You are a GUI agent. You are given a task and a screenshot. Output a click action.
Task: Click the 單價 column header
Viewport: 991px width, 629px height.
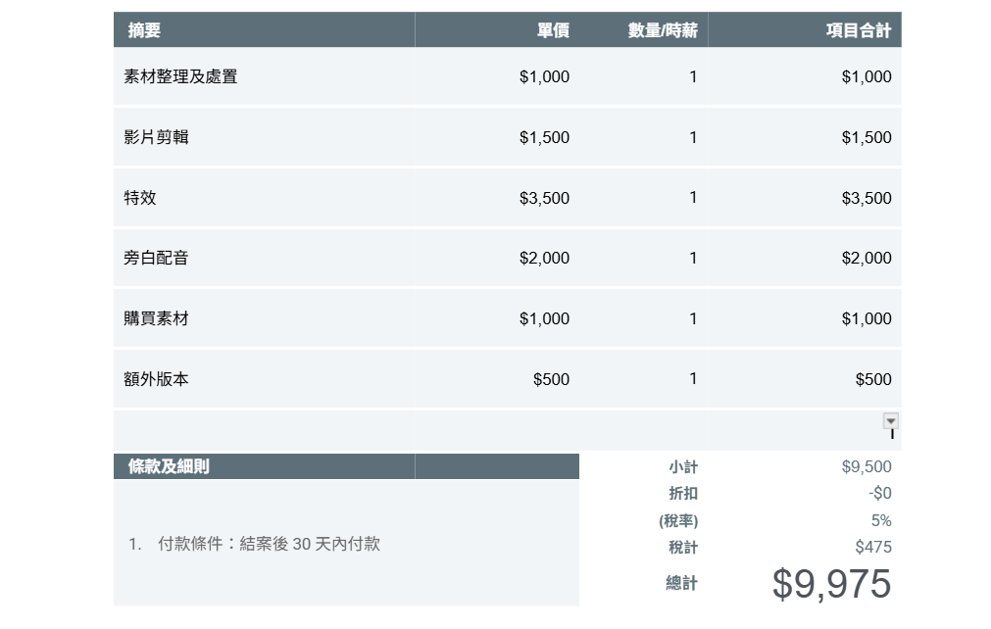(553, 30)
